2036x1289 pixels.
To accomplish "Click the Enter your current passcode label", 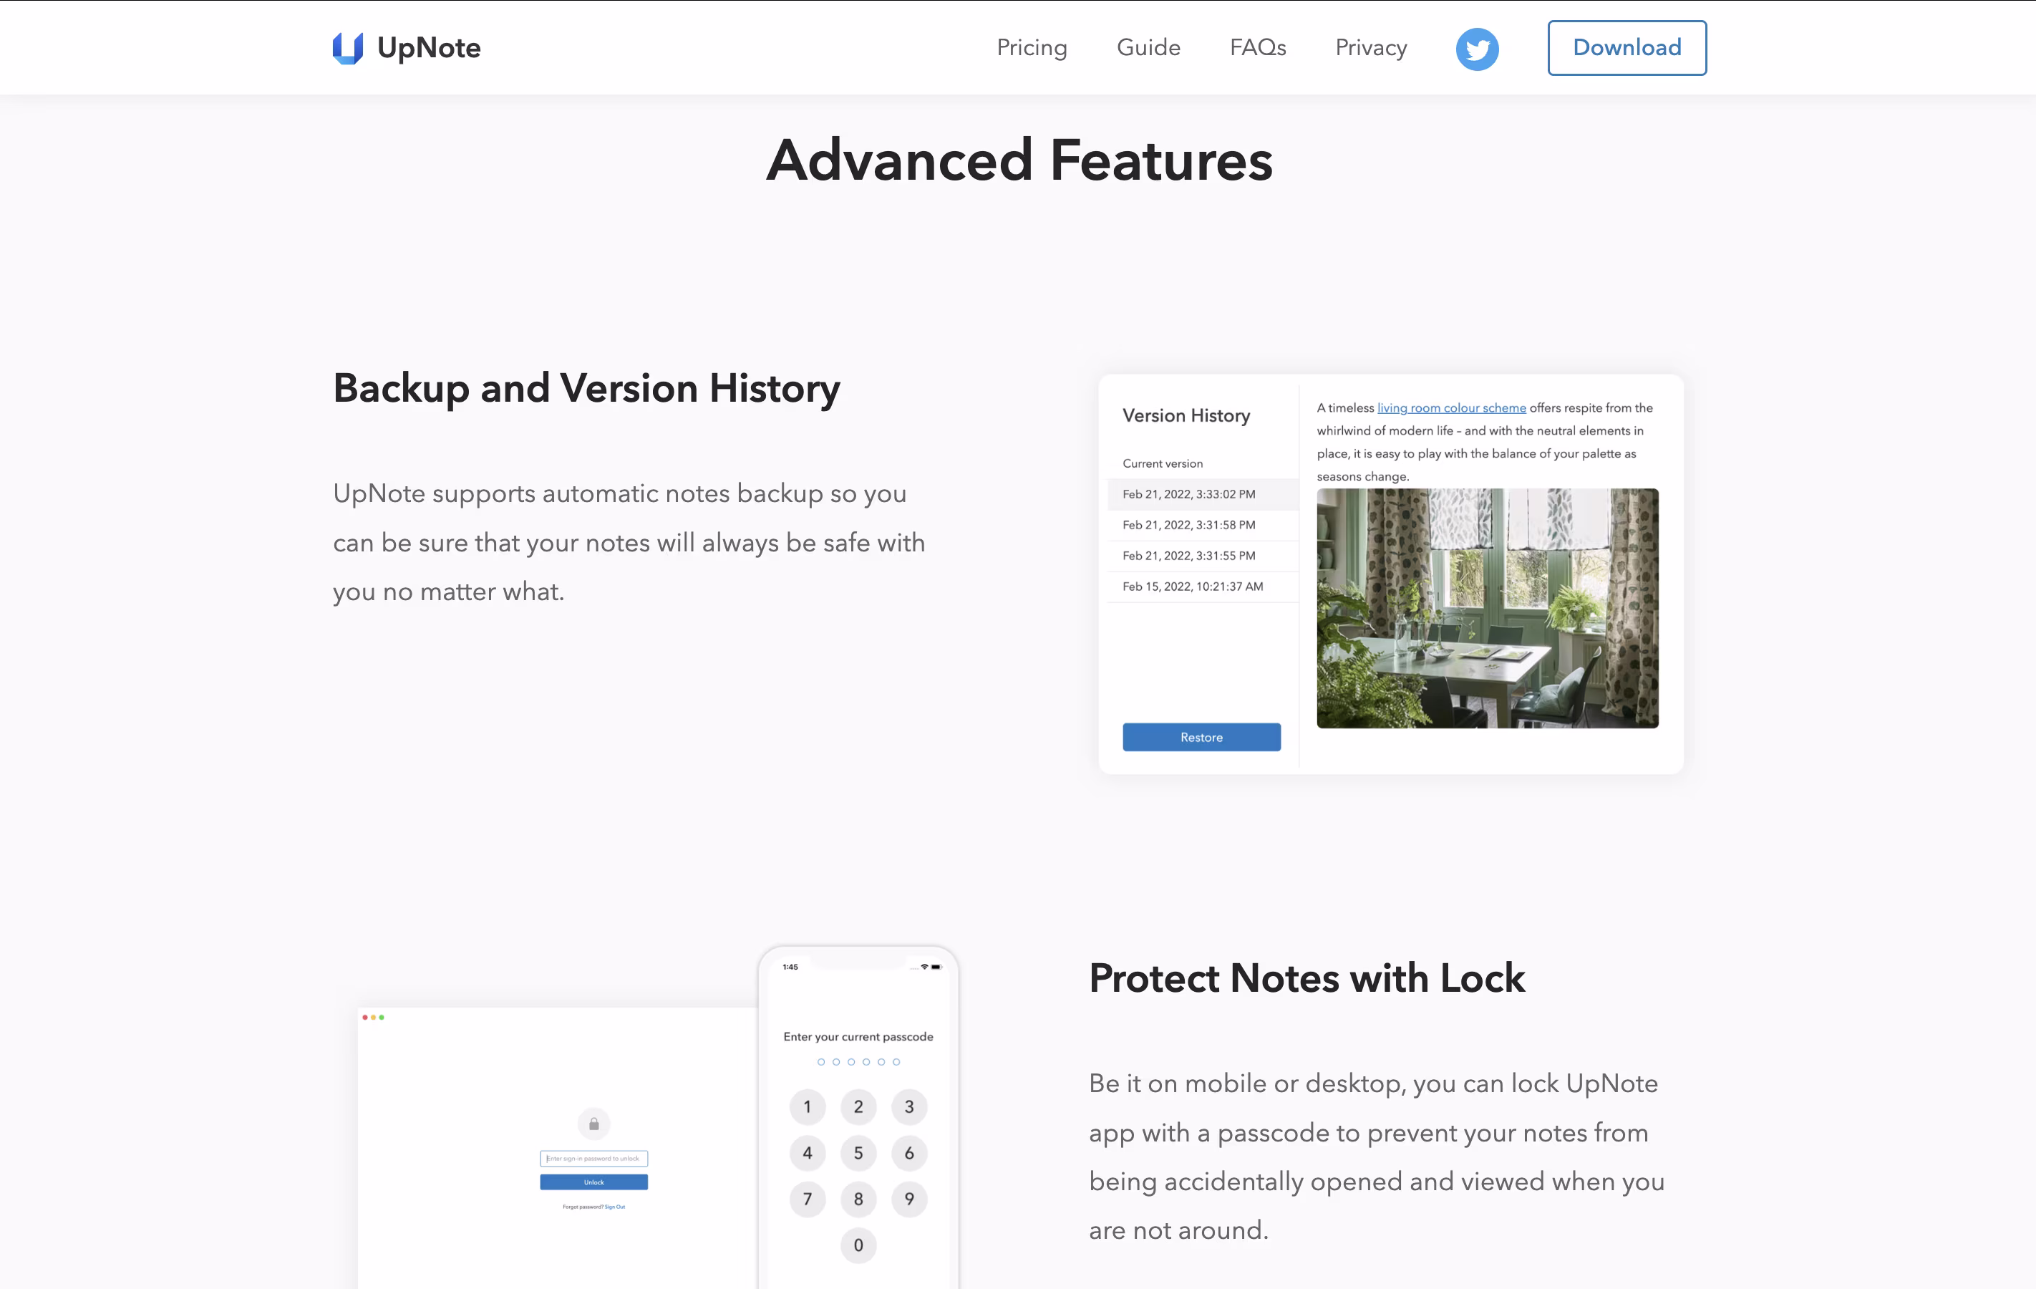I will click(x=858, y=1036).
